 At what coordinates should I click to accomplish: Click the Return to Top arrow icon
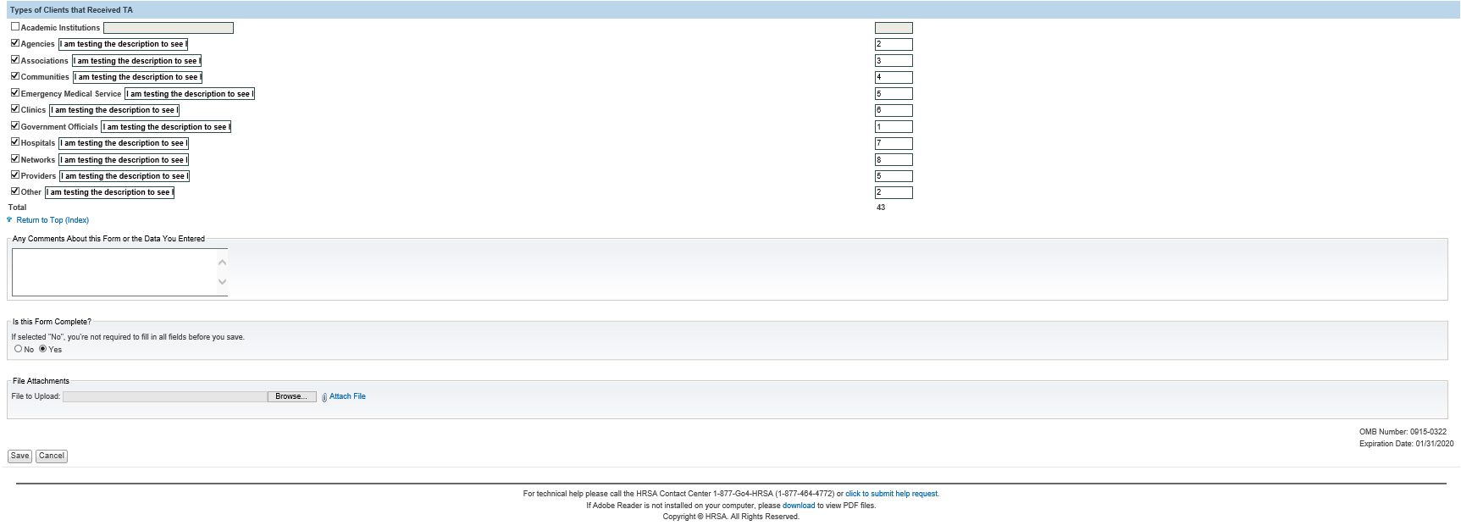pos(10,220)
